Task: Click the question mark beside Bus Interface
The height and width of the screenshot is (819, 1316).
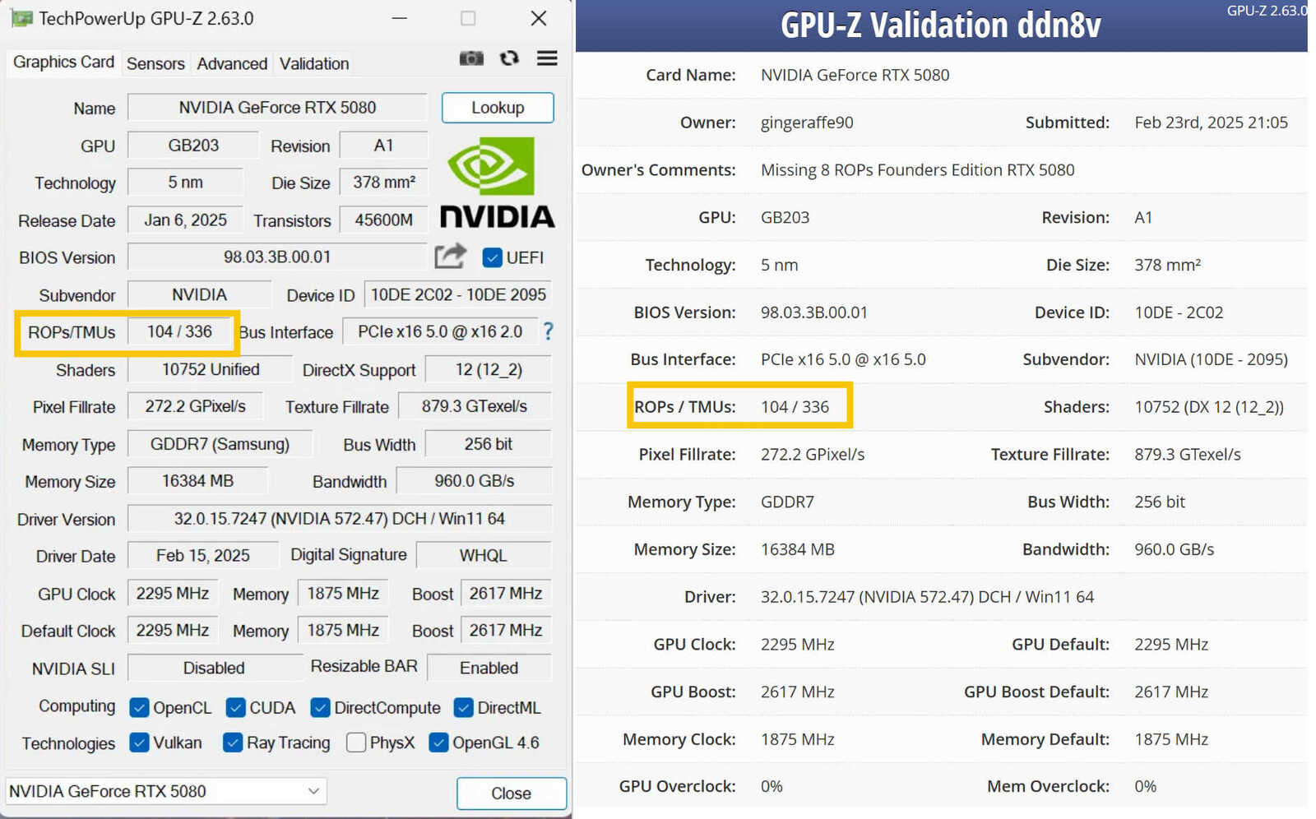Action: pyautogui.click(x=548, y=331)
